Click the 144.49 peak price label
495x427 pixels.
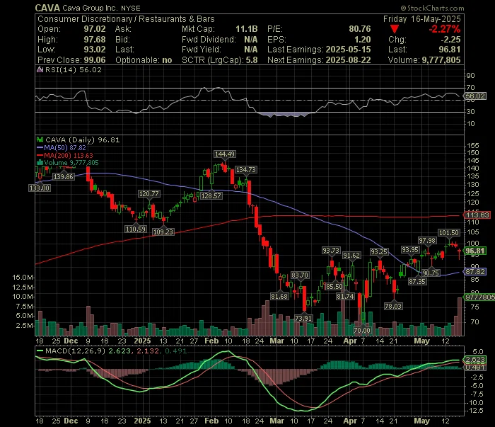point(224,154)
